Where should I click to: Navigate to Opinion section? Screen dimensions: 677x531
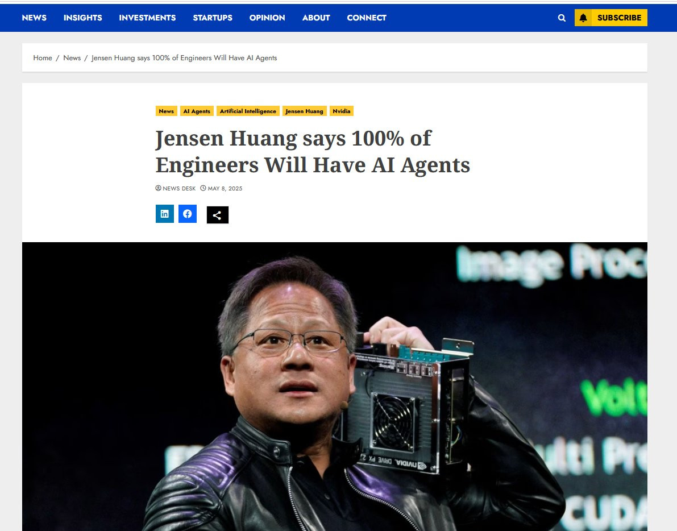pos(267,18)
